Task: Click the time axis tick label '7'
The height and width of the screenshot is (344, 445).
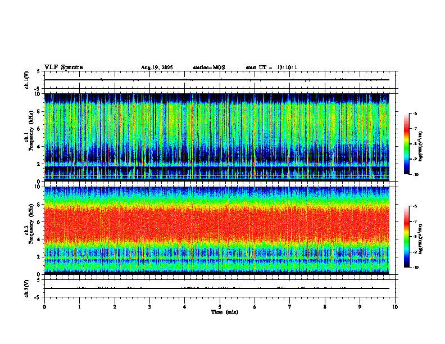Action: tap(290, 307)
